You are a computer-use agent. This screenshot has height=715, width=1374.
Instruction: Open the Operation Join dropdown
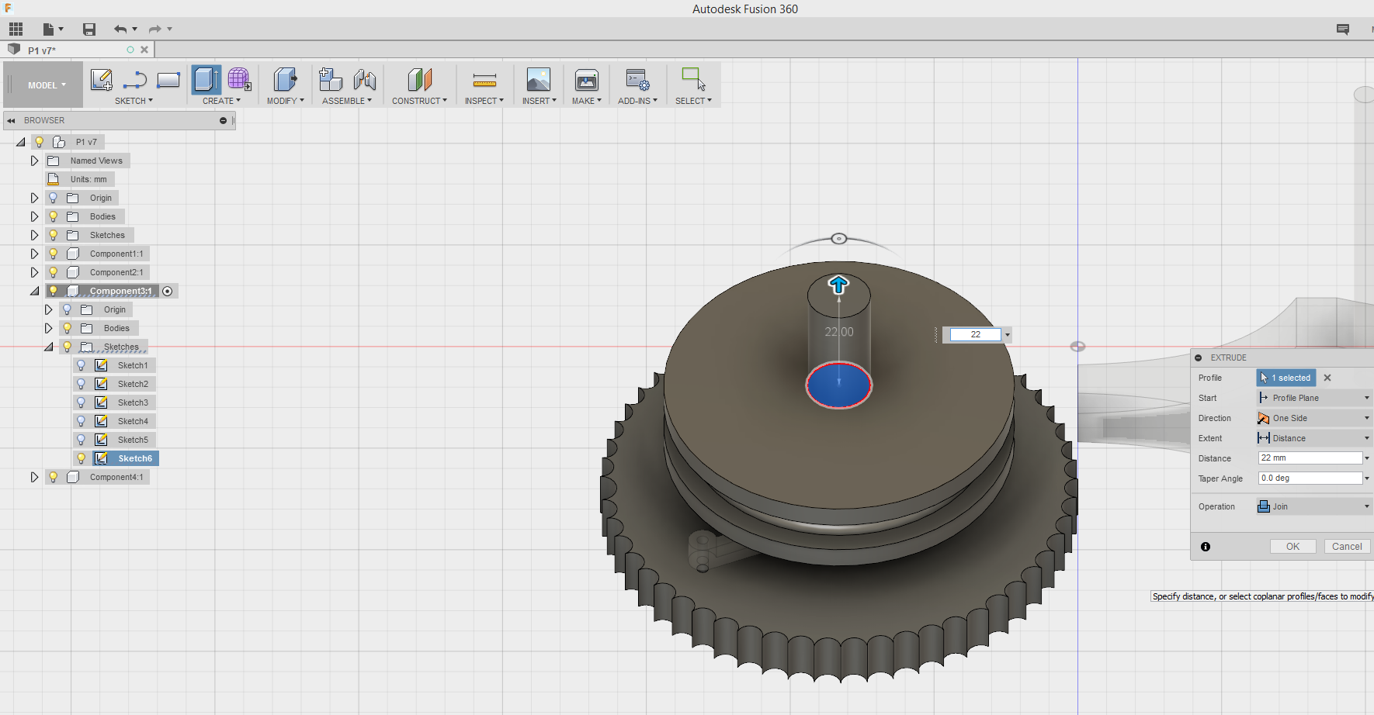[x=1313, y=506]
